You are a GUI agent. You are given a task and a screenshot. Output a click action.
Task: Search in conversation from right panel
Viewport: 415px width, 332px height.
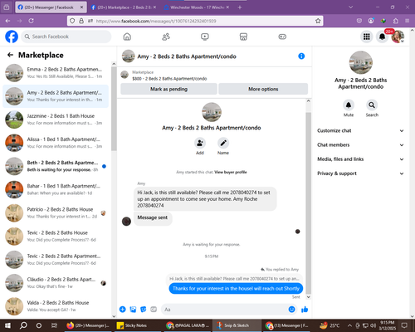pos(372,105)
